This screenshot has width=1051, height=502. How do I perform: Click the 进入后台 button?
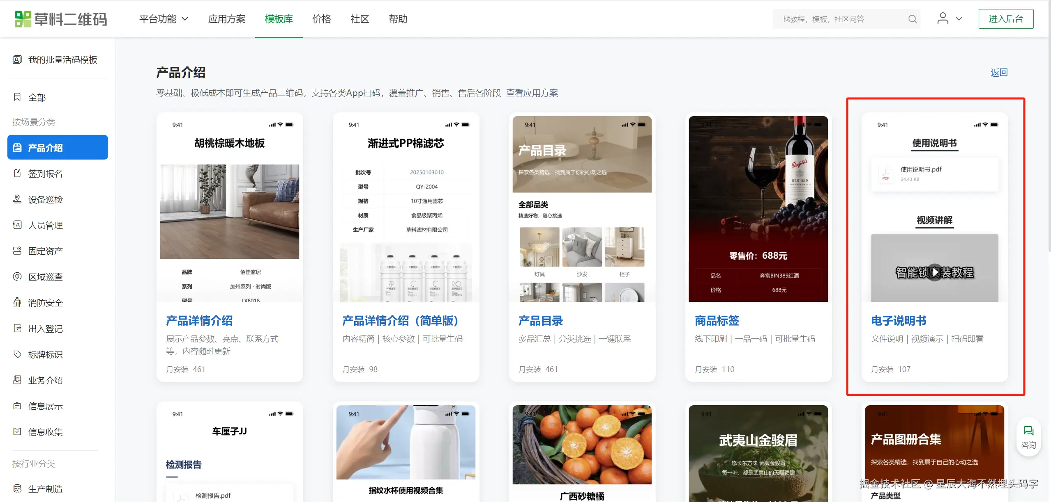pos(1005,19)
